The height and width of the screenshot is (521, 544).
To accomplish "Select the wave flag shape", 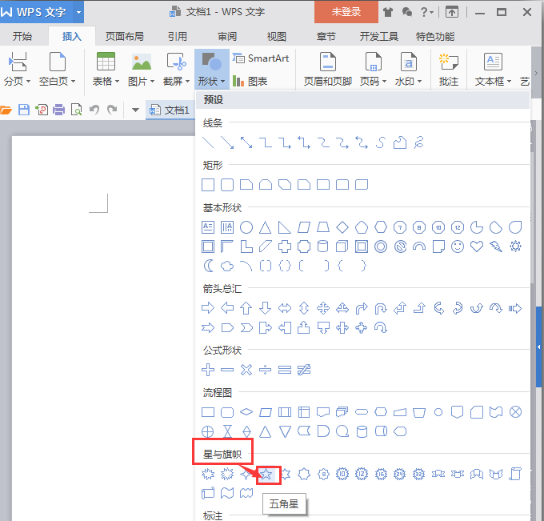I will (227, 493).
